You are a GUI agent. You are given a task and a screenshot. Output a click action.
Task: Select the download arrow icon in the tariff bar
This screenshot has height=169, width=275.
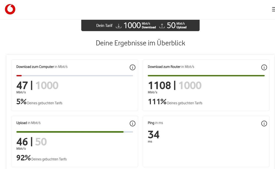pyautogui.click(x=118, y=25)
